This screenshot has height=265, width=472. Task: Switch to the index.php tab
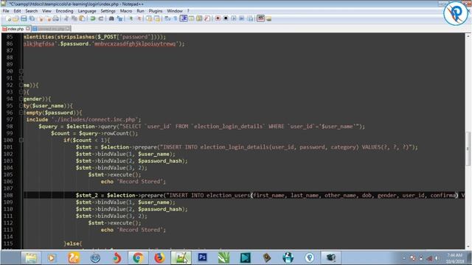(x=15, y=29)
